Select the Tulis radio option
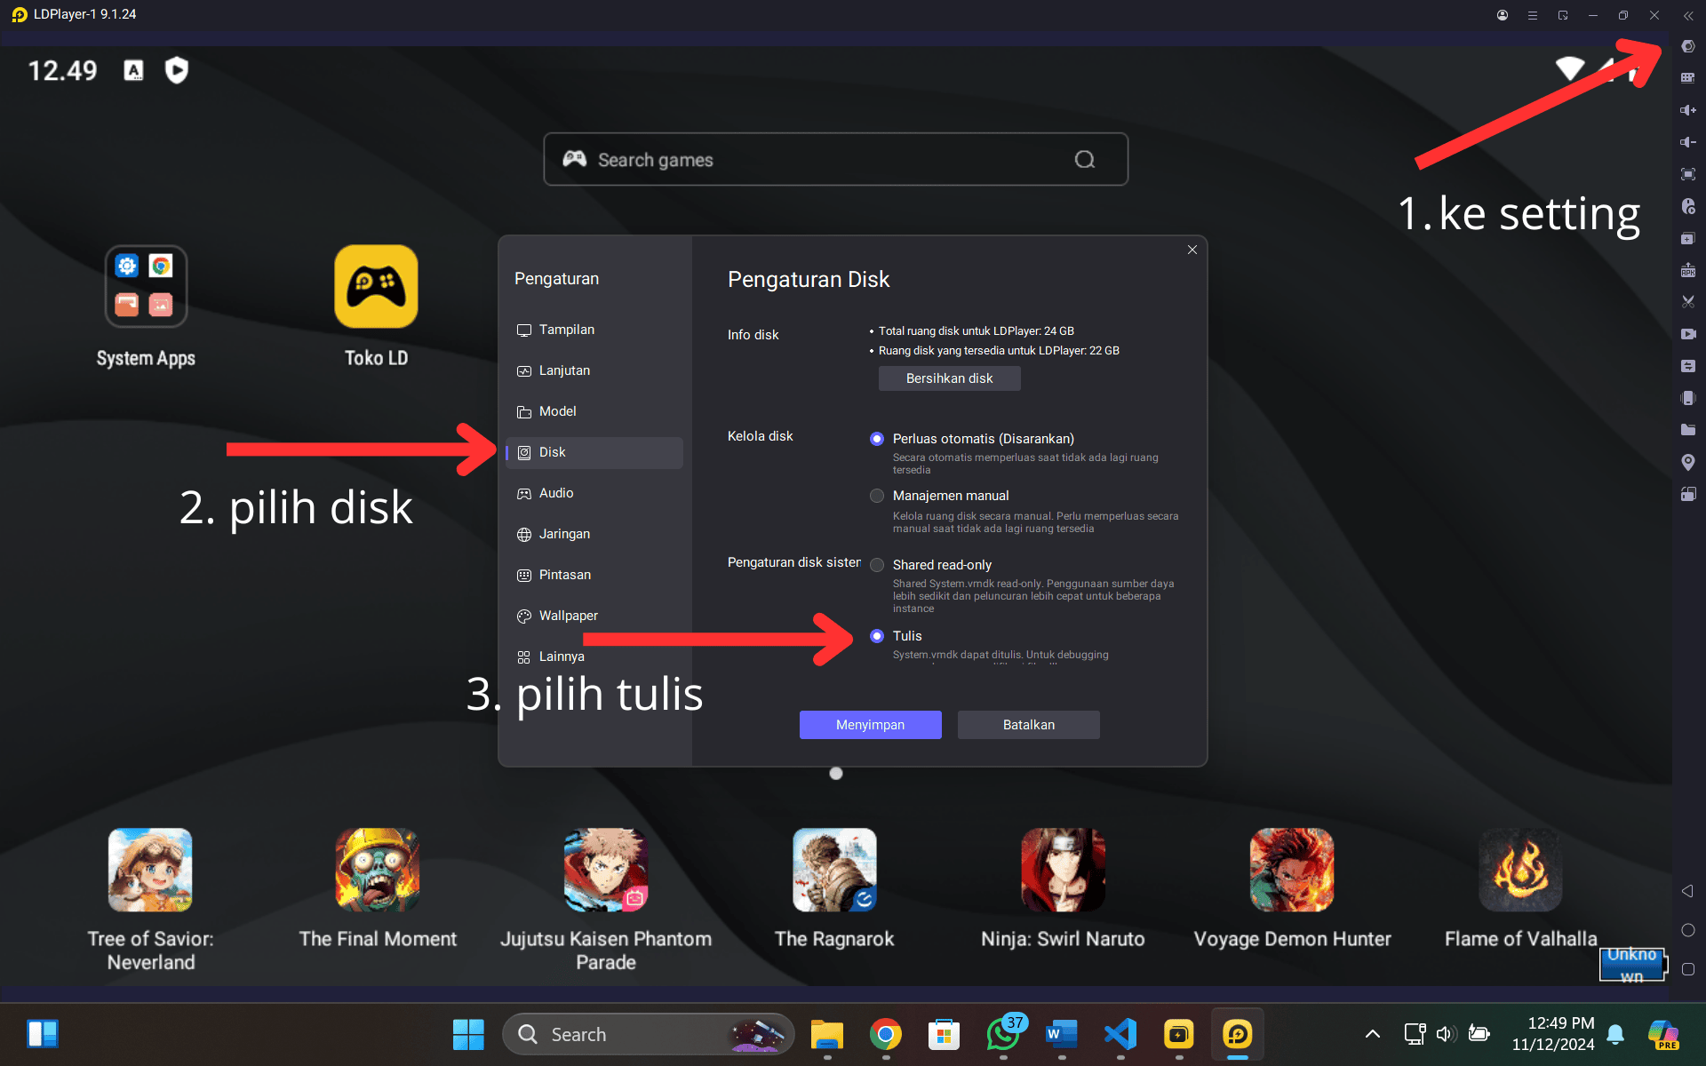 pyautogui.click(x=877, y=636)
